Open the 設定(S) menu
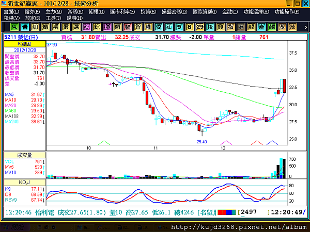 [33, 18]
